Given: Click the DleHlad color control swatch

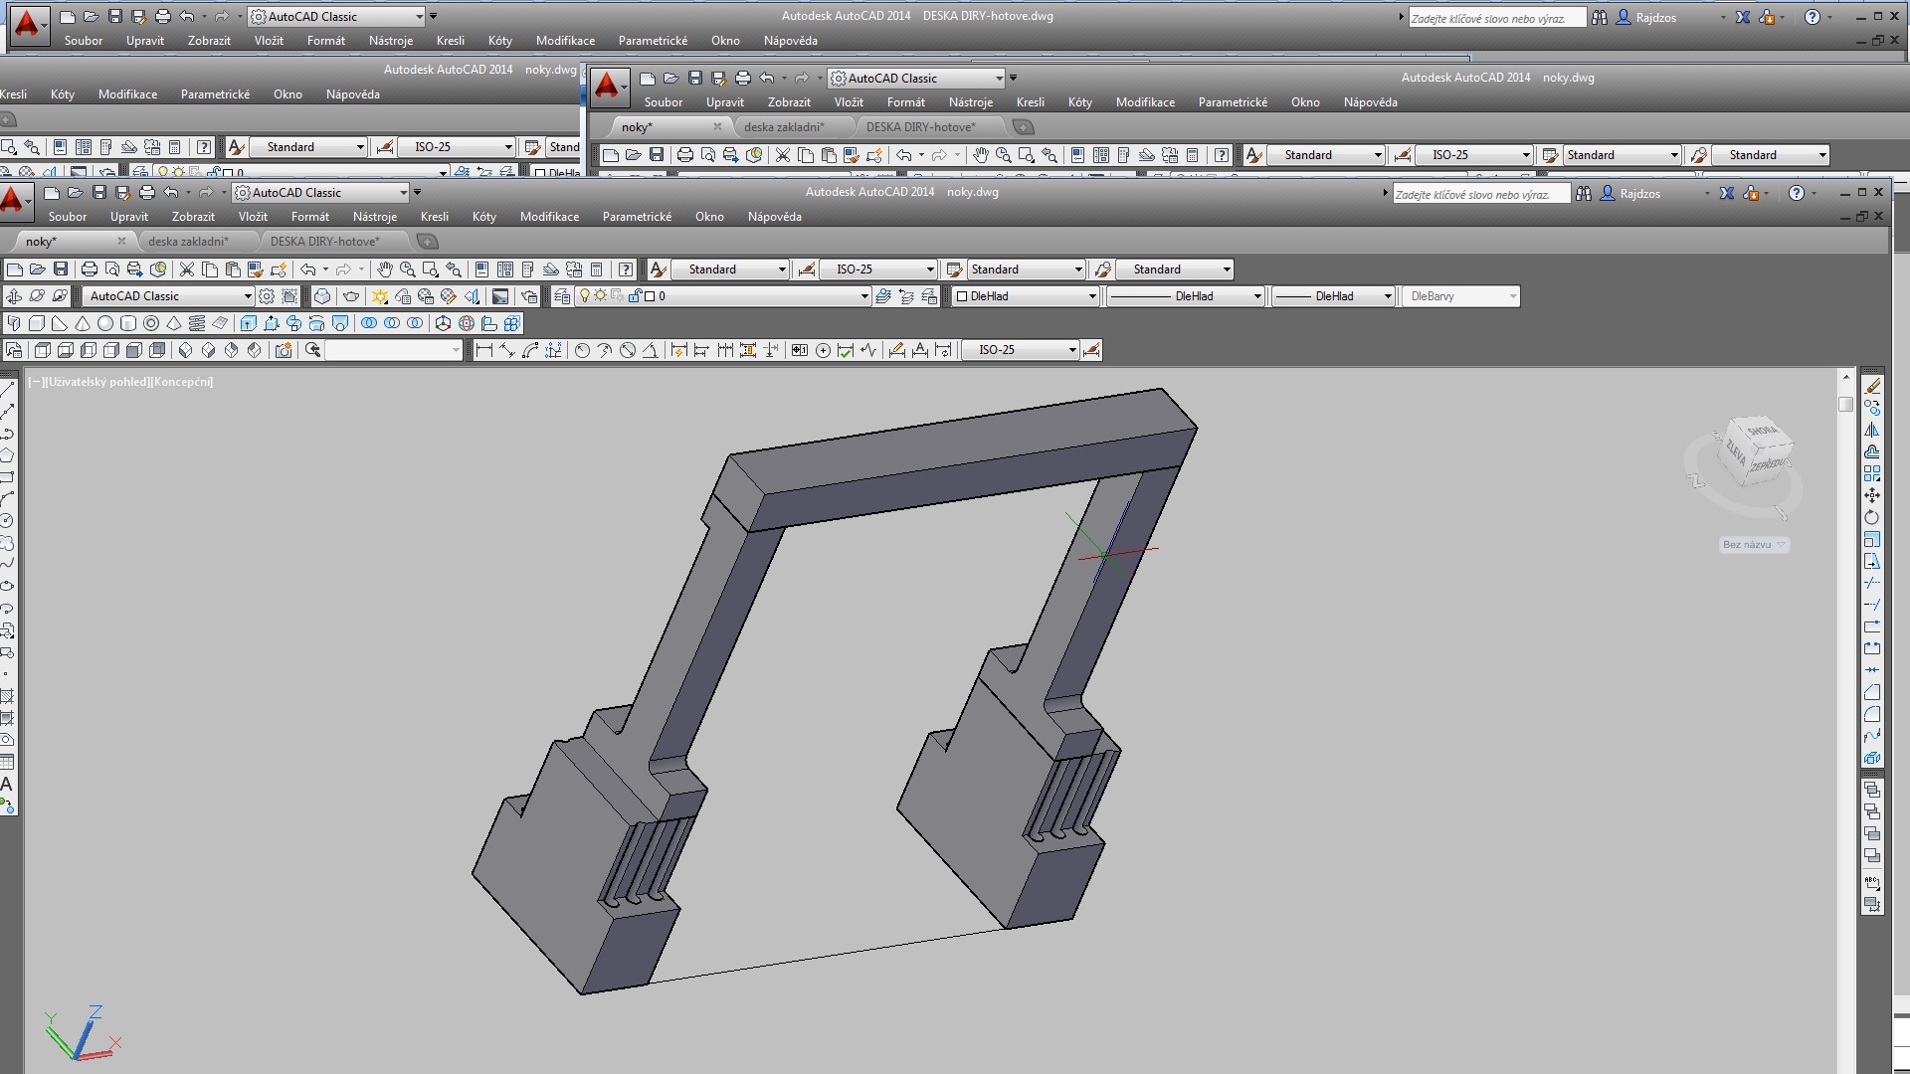Looking at the screenshot, I should (x=962, y=296).
